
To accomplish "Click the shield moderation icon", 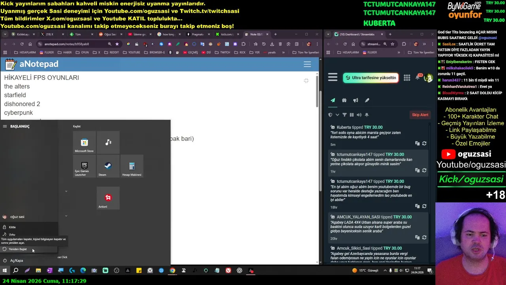I will [x=330, y=115].
